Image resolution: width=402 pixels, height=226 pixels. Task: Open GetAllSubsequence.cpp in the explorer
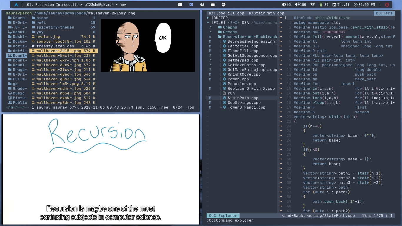point(252,56)
